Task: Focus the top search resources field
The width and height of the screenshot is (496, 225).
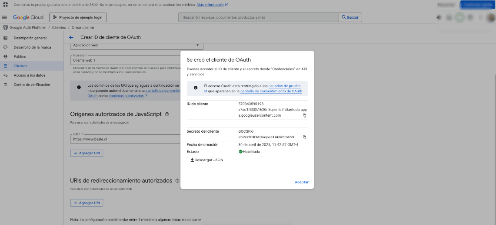Action: tap(259, 17)
